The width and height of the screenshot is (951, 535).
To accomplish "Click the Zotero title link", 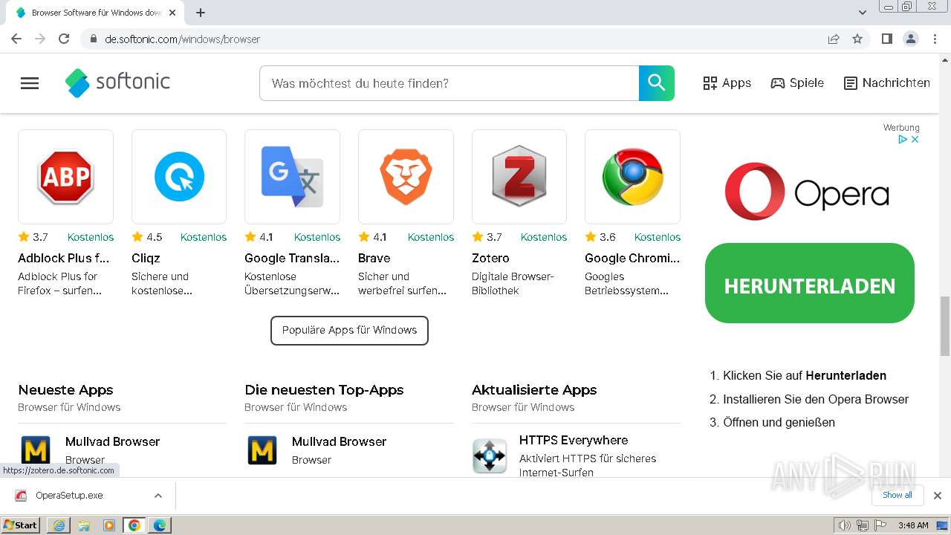I will [x=490, y=258].
